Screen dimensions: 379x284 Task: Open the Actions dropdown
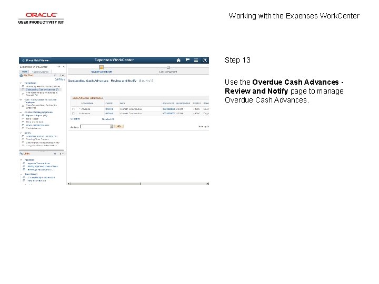point(97,127)
